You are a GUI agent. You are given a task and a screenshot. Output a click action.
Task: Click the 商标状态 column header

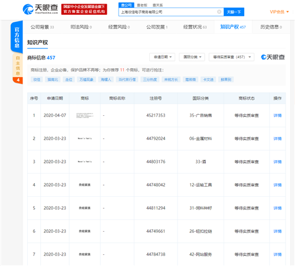pos(247,98)
